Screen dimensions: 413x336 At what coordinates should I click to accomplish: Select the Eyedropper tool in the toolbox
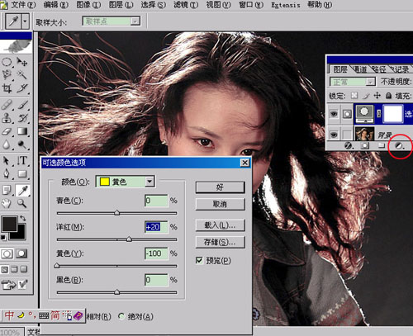point(22,191)
